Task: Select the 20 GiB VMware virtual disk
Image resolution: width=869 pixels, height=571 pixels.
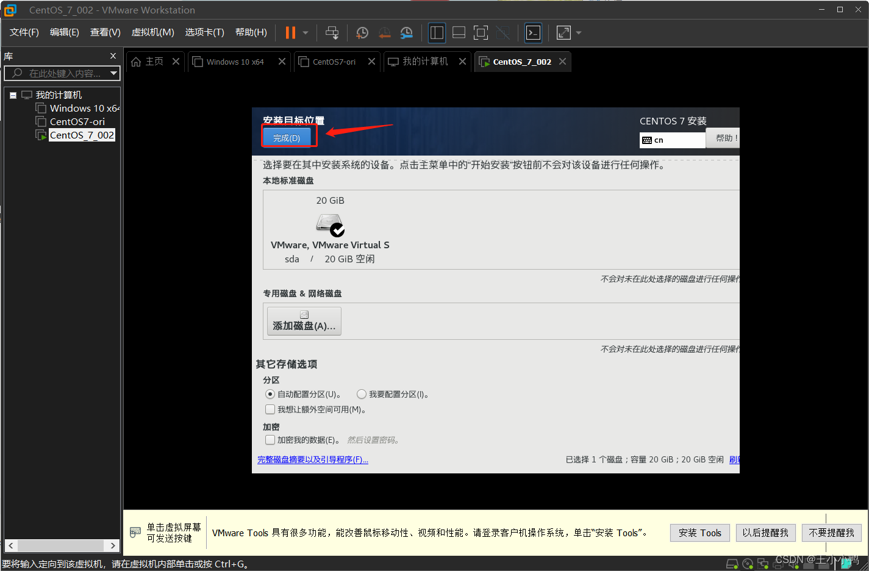Action: 330,229
